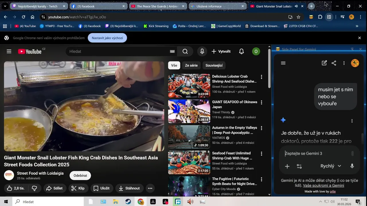Viewport: 367px width, 206px height.
Task: Expand Gemini Rychlý model selector
Action: click(331, 166)
